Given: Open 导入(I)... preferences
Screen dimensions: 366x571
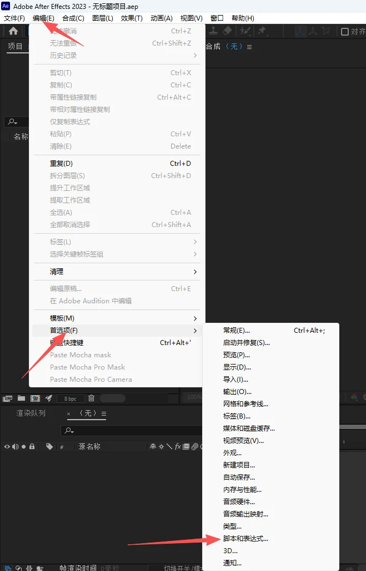Looking at the screenshot, I should 271,380.
